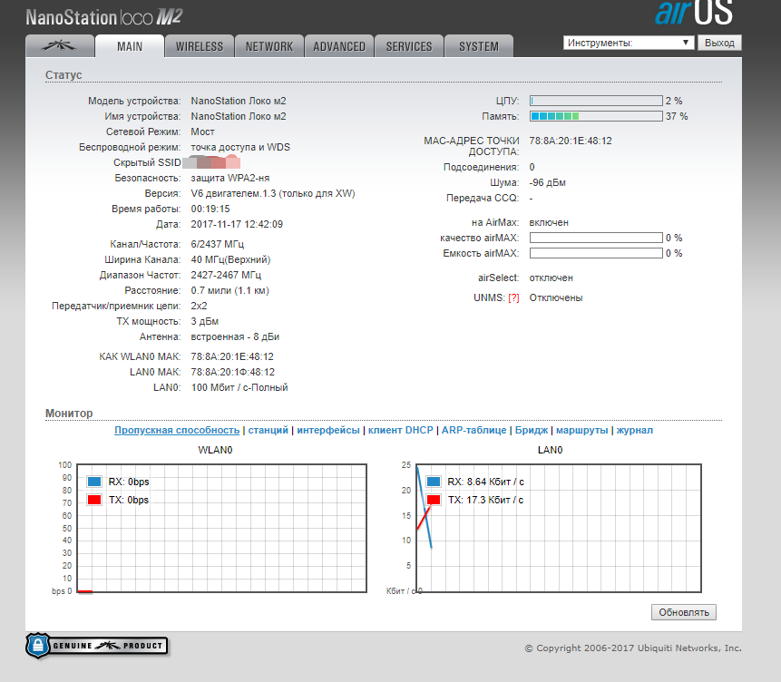Click the LAN0 throughput graph

click(x=559, y=528)
